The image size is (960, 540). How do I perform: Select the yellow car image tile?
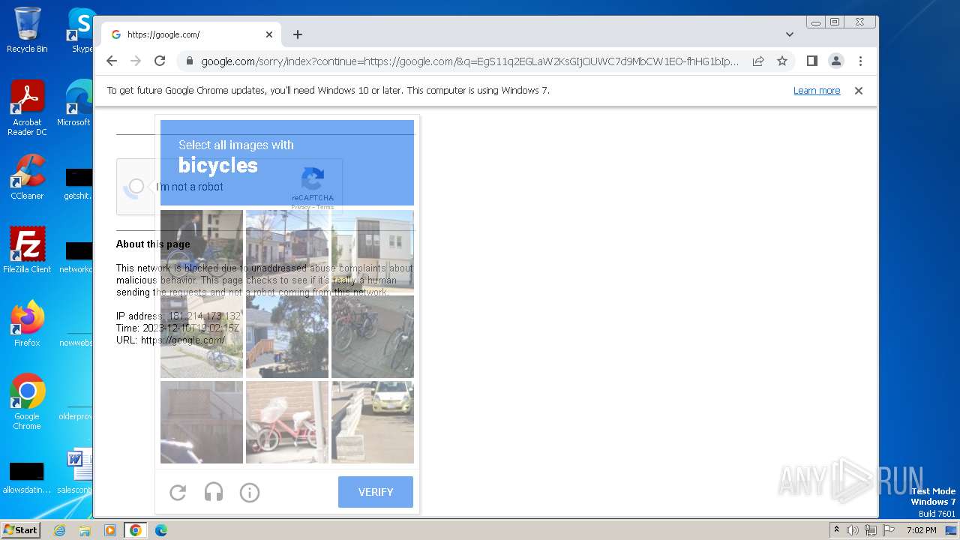tap(373, 422)
